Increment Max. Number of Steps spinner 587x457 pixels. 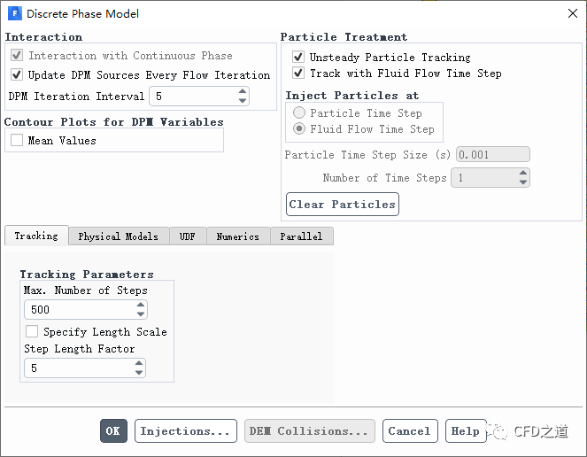click(x=140, y=306)
